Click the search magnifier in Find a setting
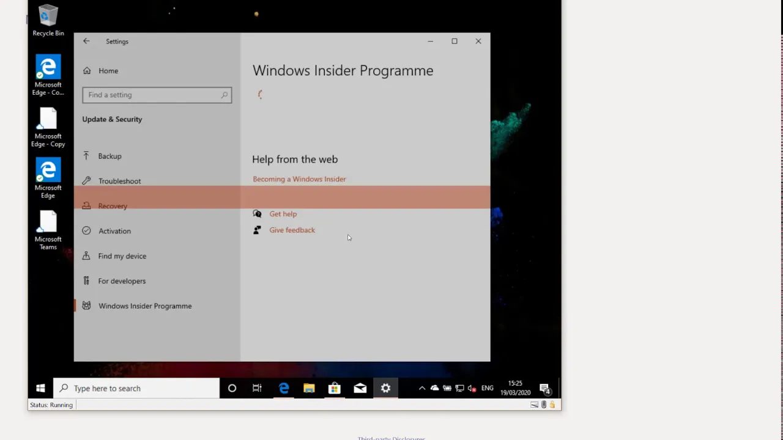The width and height of the screenshot is (783, 440). (225, 95)
